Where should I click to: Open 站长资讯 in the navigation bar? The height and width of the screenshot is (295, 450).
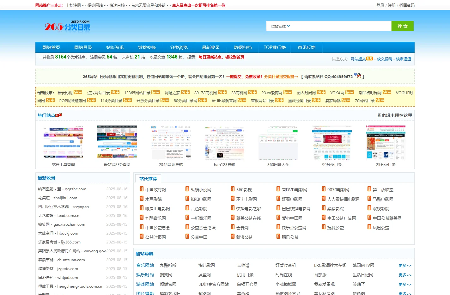tap(115, 47)
